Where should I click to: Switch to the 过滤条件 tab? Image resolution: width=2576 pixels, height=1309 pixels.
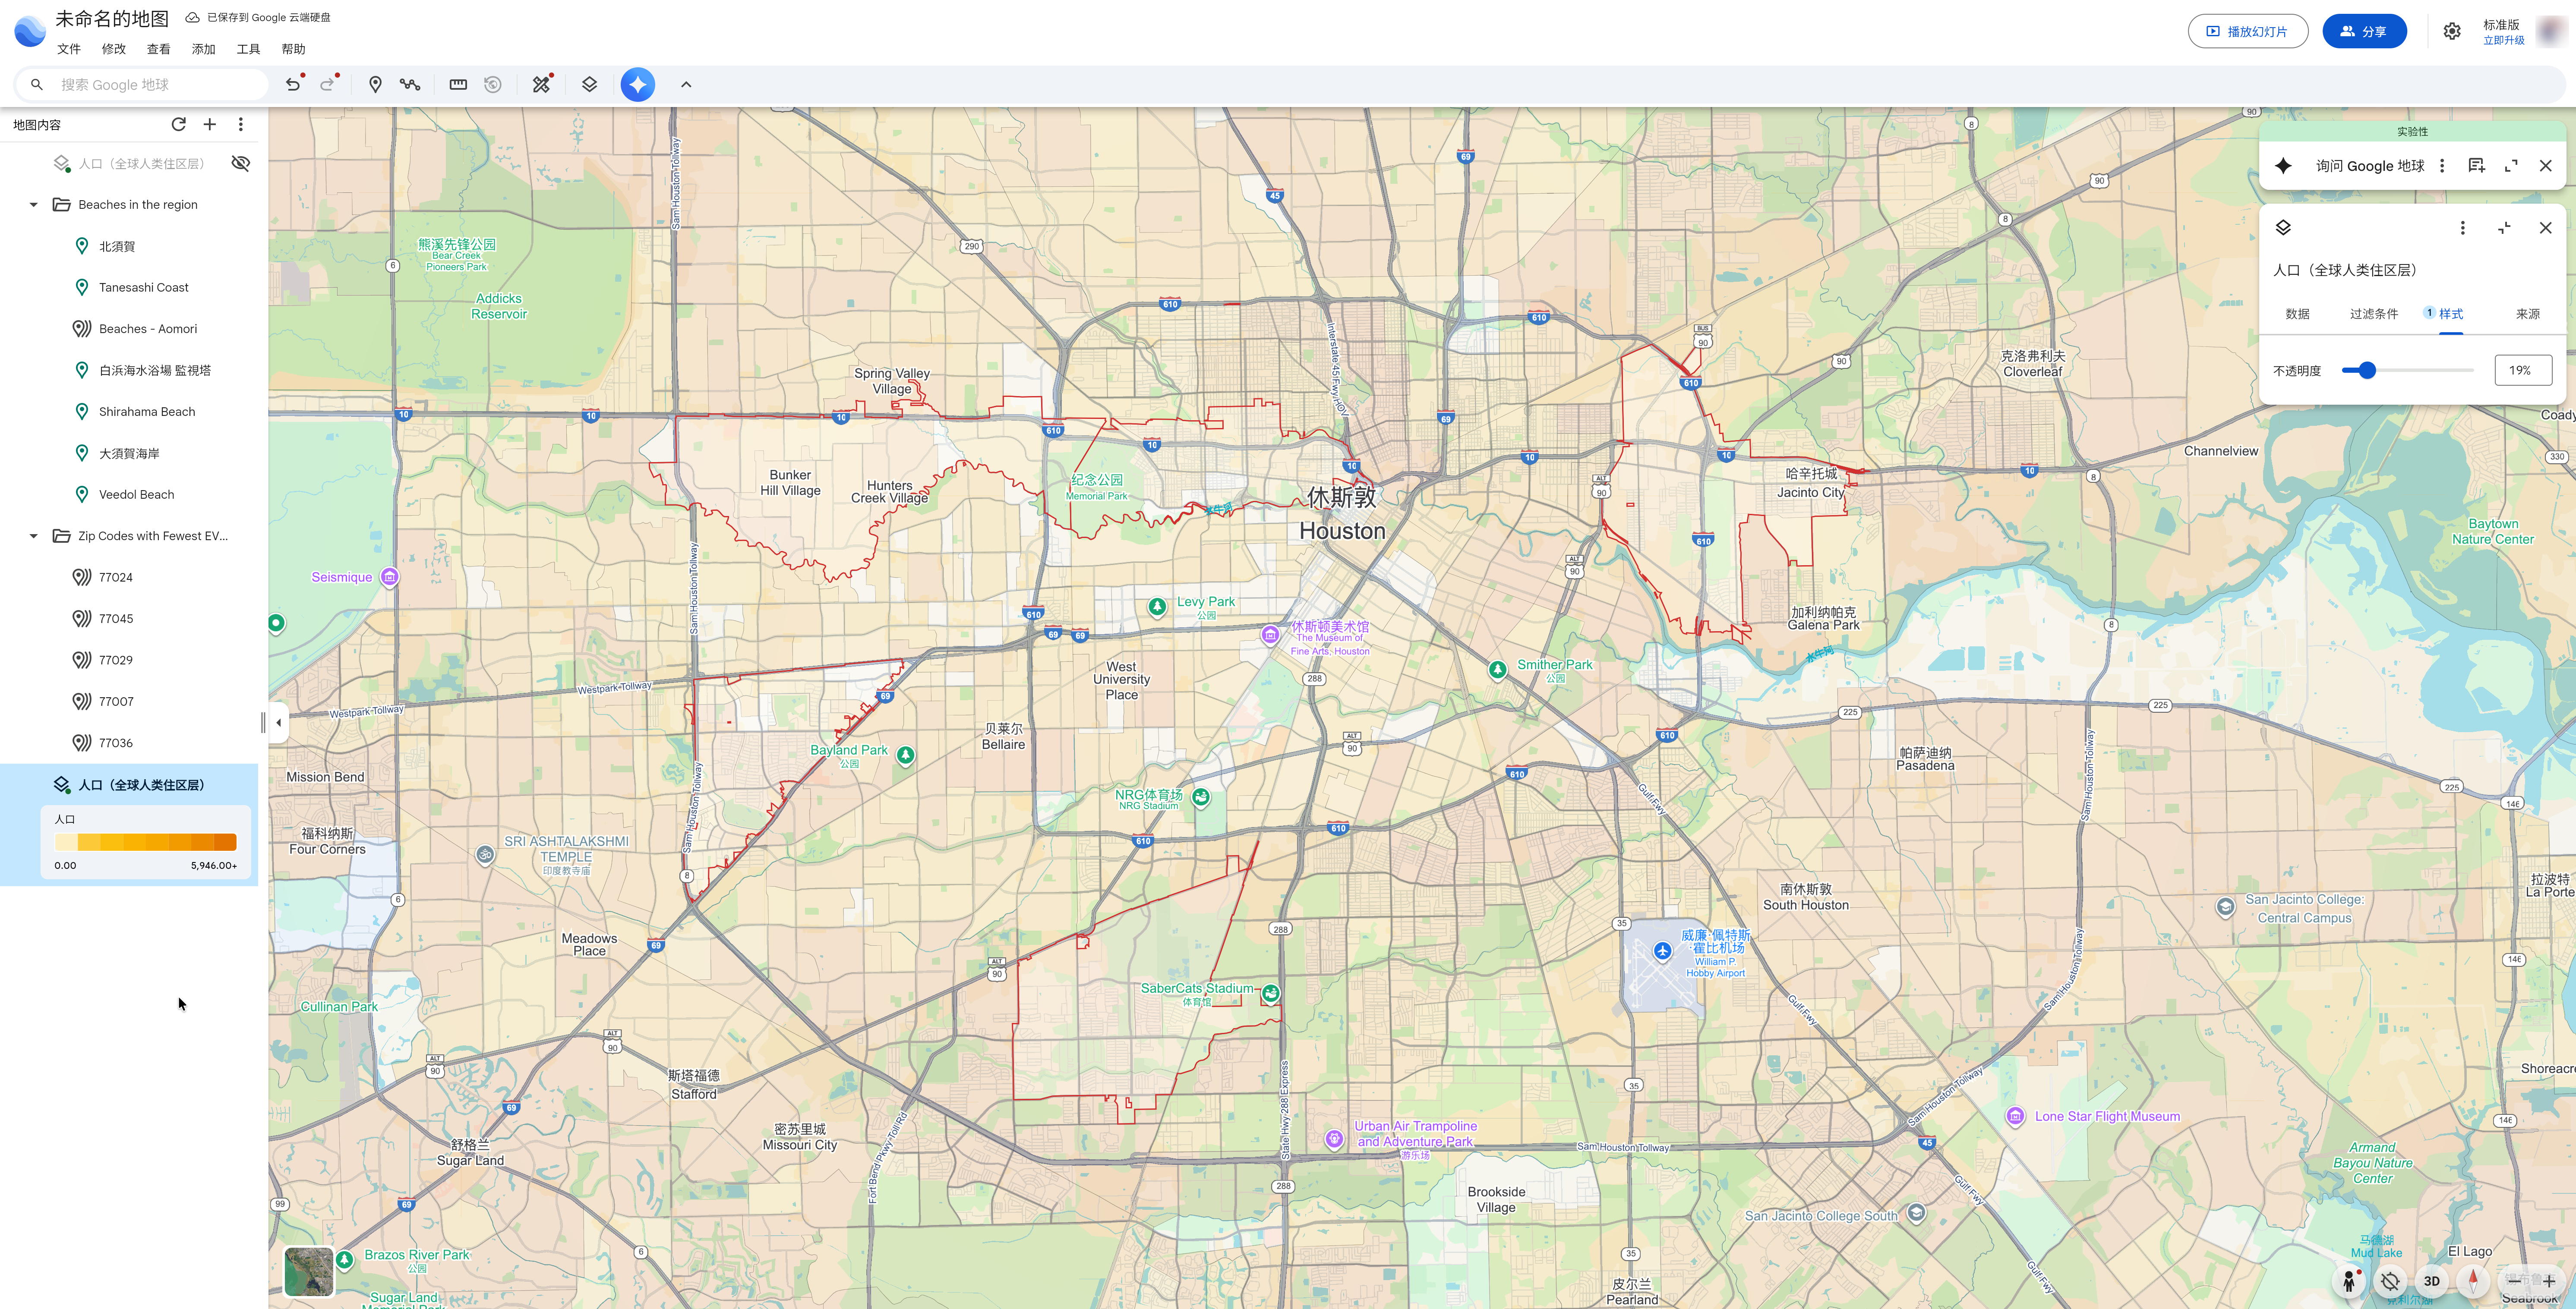point(2373,314)
